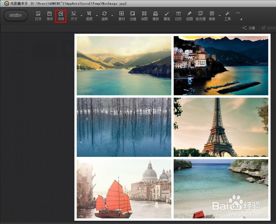This screenshot has width=276, height=224.
Task: Click the 浏览图片 browse pictures button
Action: [x=15, y=15]
